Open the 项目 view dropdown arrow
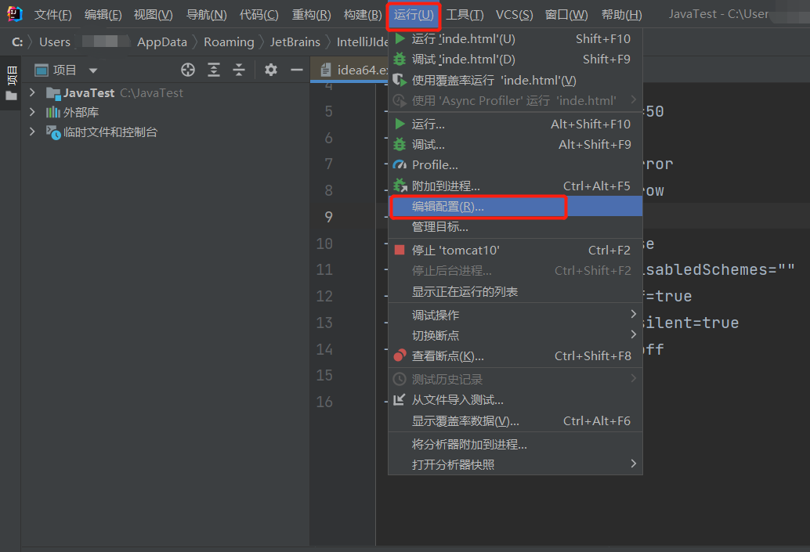This screenshot has height=552, width=810. click(93, 70)
